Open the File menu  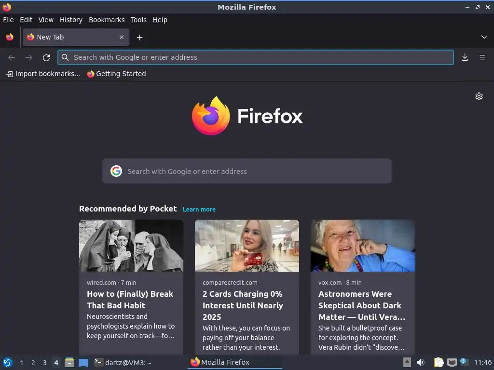tap(8, 20)
